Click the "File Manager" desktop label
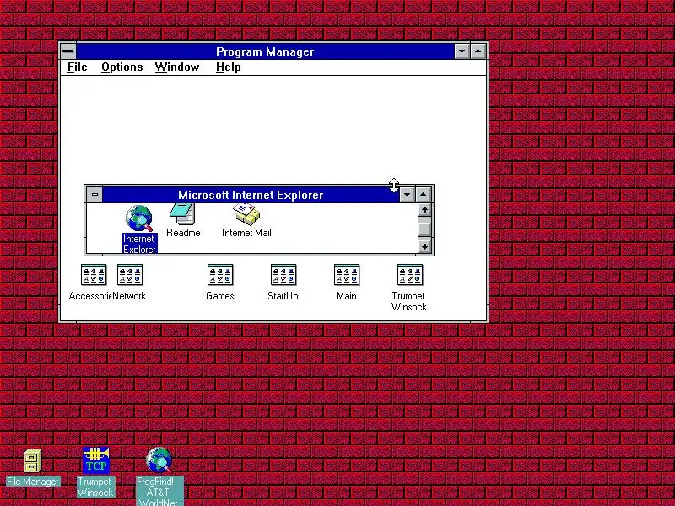 (x=33, y=482)
